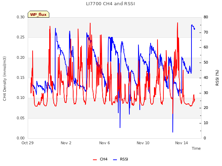Click the 0.30 left axis tick label

point(20,17)
